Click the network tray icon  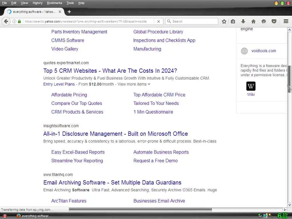tap(265, 216)
